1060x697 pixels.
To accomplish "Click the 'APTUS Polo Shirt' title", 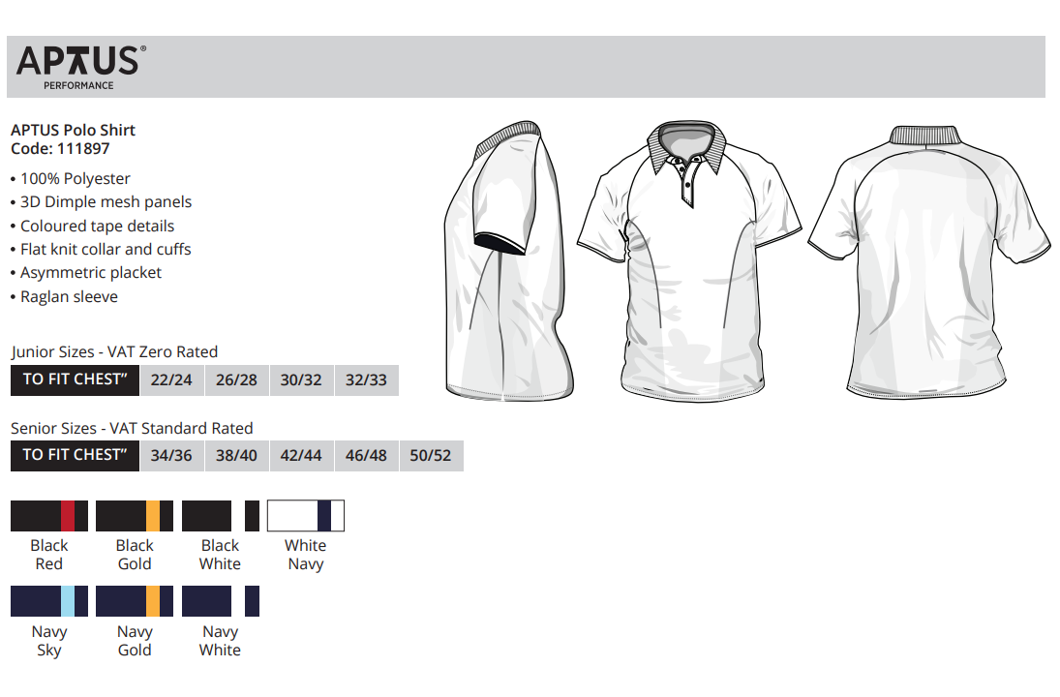I will click(73, 130).
